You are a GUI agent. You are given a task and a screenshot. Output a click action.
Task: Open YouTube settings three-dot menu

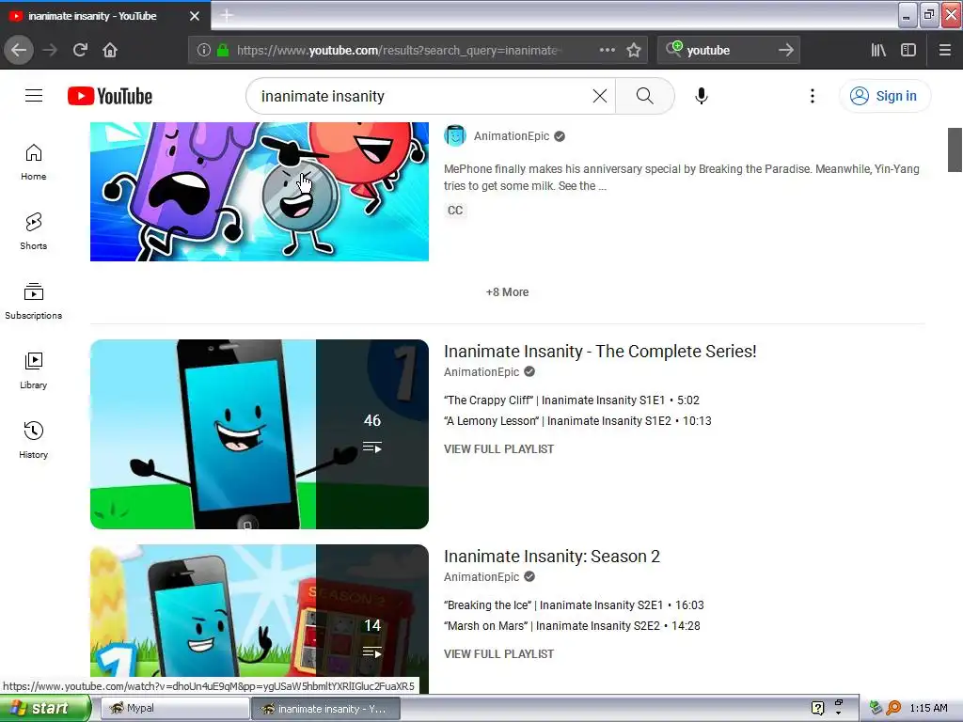[x=812, y=96]
